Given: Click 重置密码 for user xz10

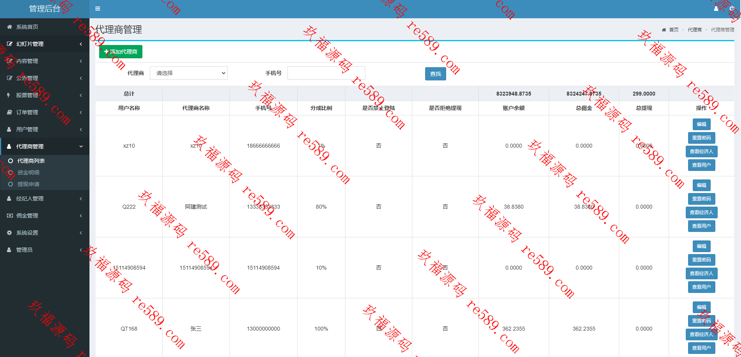Looking at the screenshot, I should tap(701, 138).
